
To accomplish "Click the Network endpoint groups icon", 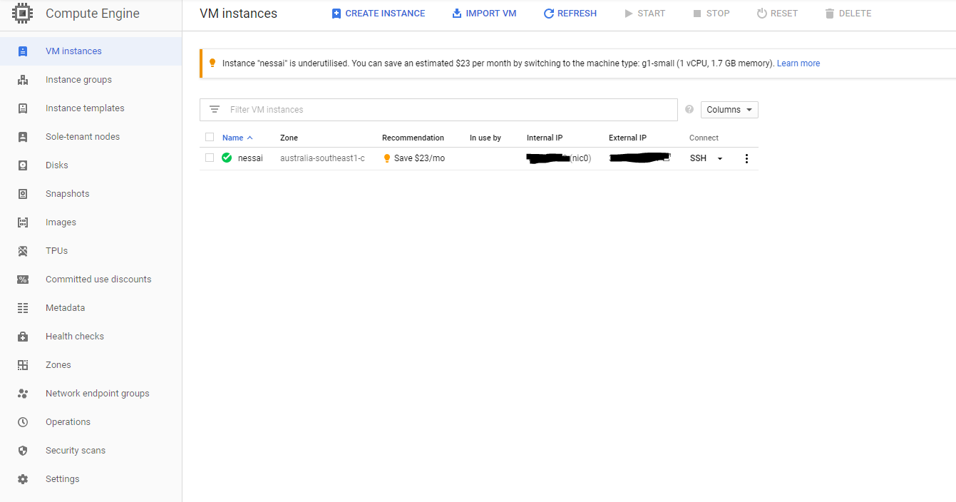I will pos(23,394).
